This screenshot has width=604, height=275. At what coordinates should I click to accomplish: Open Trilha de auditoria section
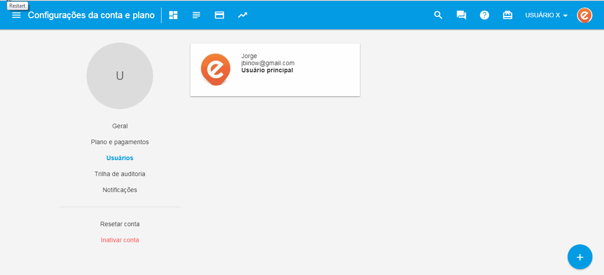coord(120,174)
